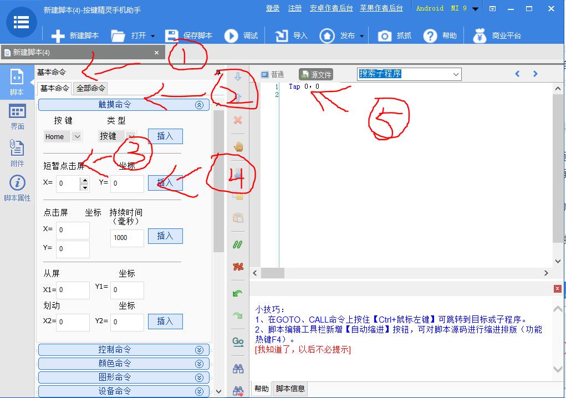Expand the 颜色命令 section
This screenshot has height=398, width=566.
(x=123, y=363)
